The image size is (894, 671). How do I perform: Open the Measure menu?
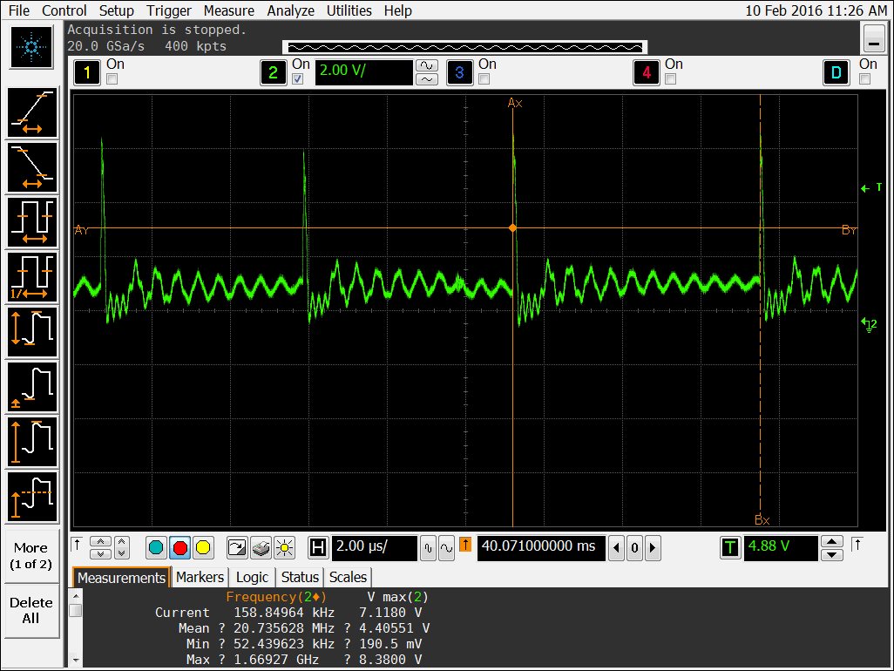(x=228, y=10)
